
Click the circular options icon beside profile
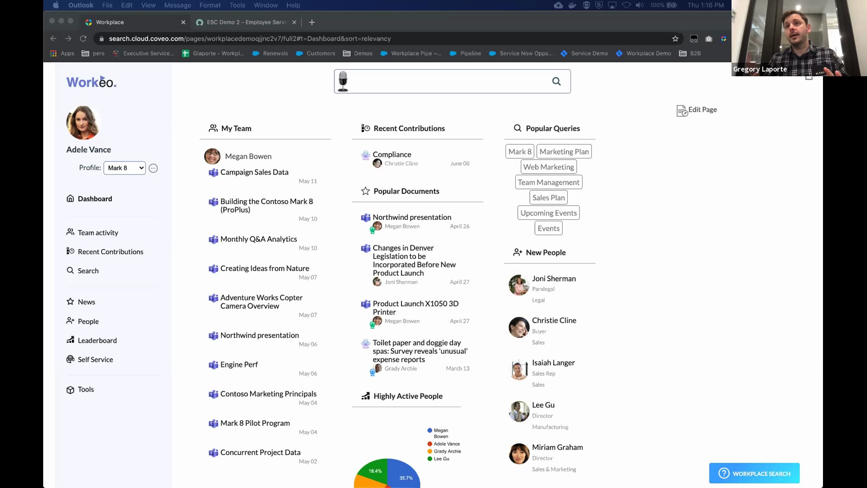[153, 168]
